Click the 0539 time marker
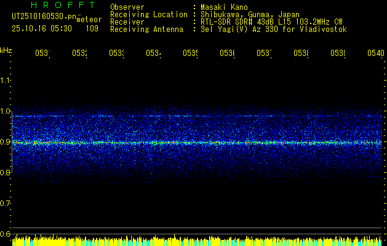387x246 pixels. (x=338, y=54)
